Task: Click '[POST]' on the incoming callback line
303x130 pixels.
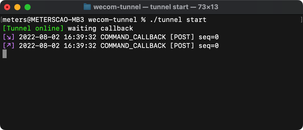Action: click(182, 37)
